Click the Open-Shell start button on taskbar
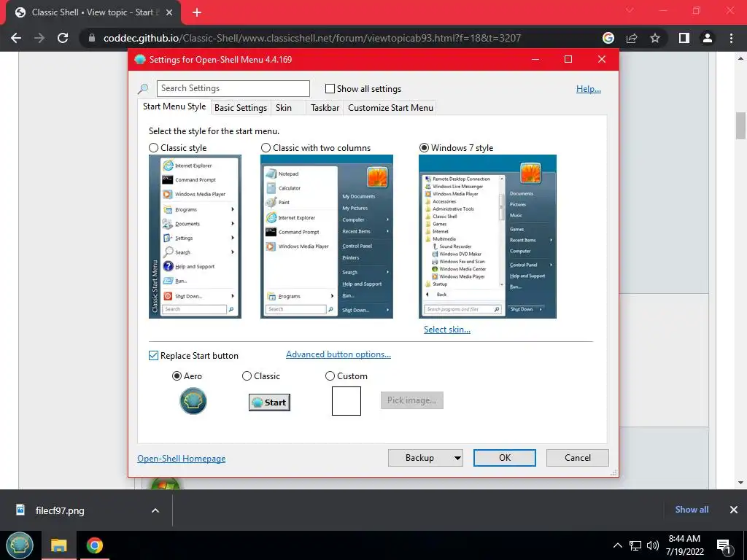This screenshot has height=560, width=747. 20,545
